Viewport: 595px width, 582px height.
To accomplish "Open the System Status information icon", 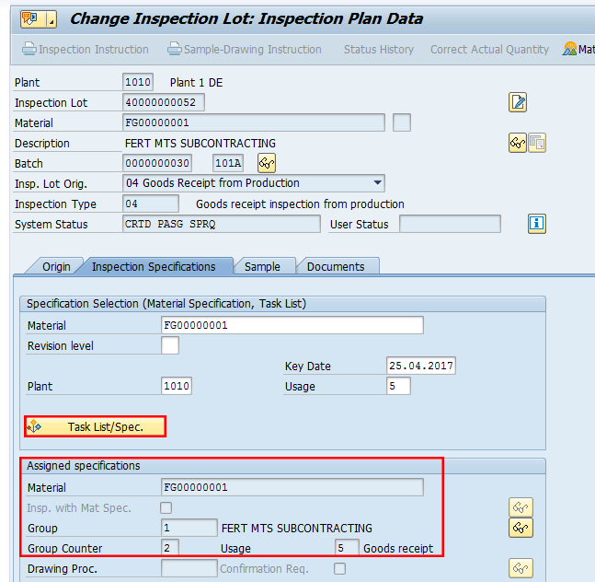I will tap(536, 224).
